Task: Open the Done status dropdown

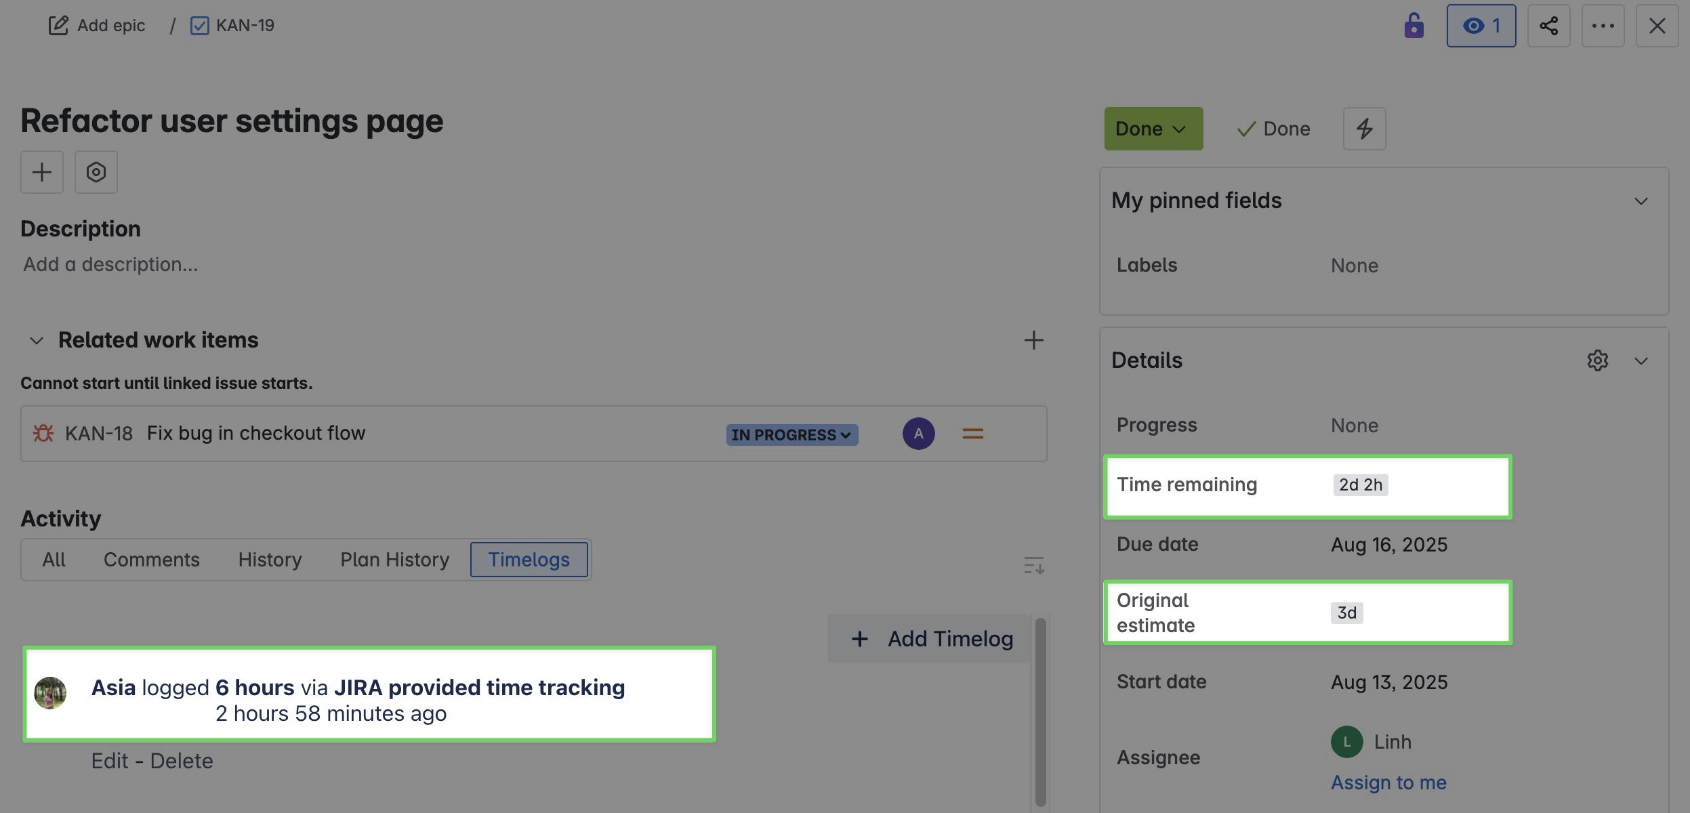Action: pyautogui.click(x=1153, y=129)
